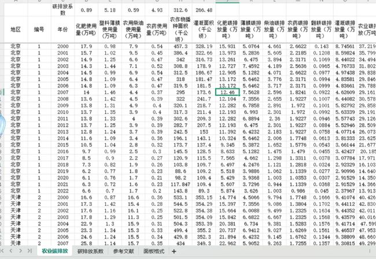Click the coefficient cell 0.89
The image size is (376, 259).
coord(86,10)
